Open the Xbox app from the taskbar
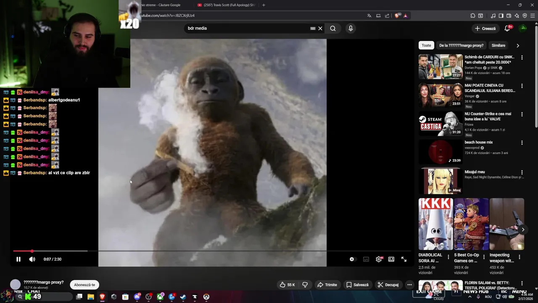Screen dimensions: 538x303 [160, 297]
